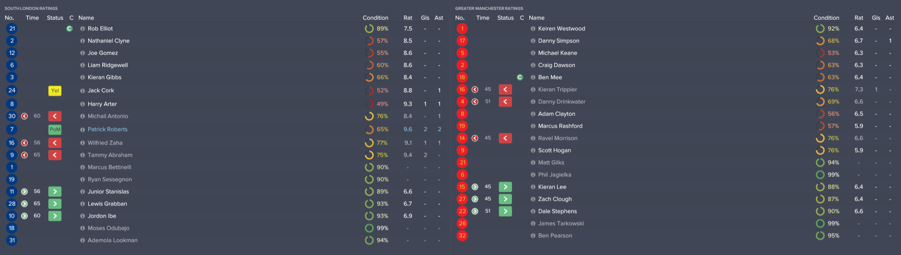This screenshot has width=901, height=255.
Task: Select the Phil Jagielka row name
Action: point(555,175)
